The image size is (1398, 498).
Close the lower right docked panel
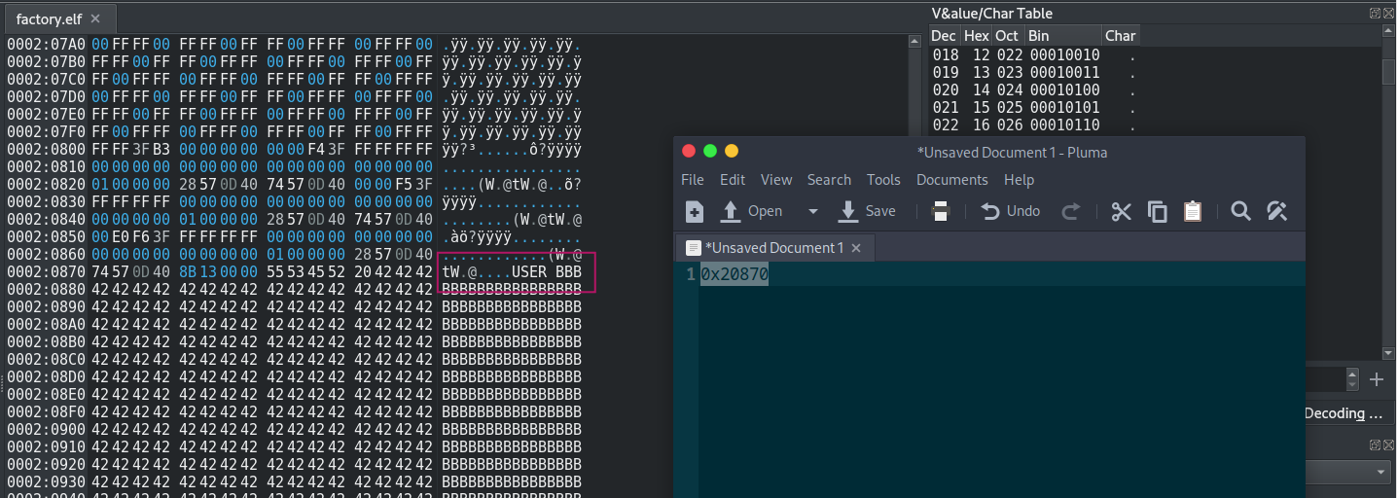coord(1389,445)
